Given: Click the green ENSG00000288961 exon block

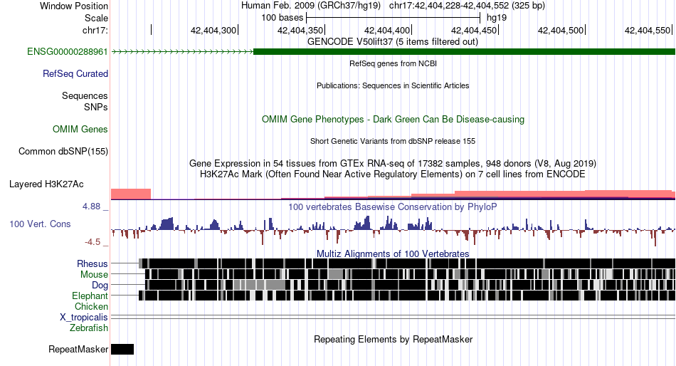Looking at the screenshot, I should click(x=465, y=52).
